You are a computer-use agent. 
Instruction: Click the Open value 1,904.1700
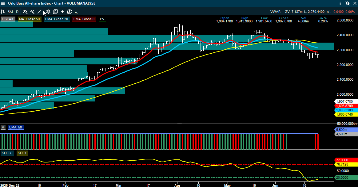tap(225, 21)
